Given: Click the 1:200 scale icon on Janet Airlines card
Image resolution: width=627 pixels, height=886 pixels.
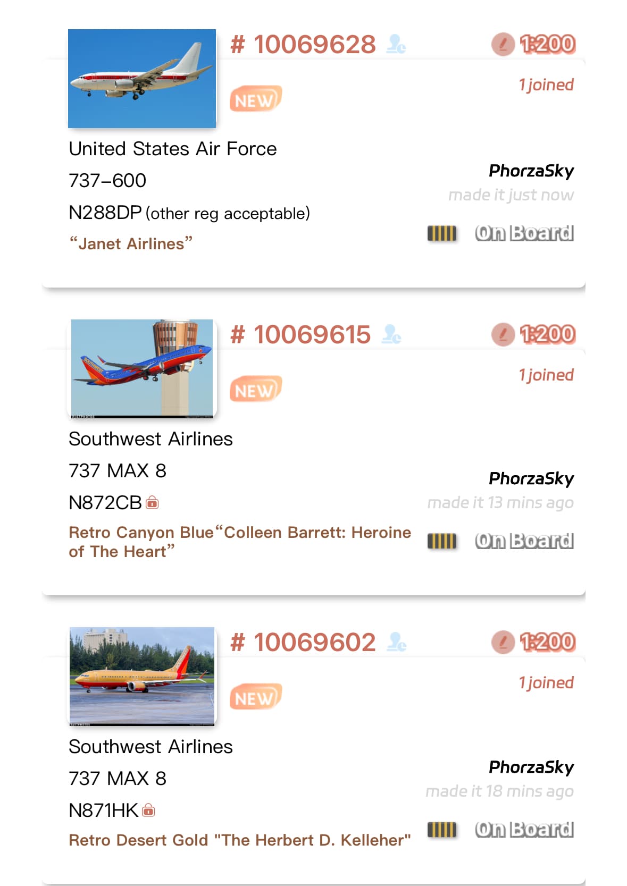Looking at the screenshot, I should click(503, 44).
